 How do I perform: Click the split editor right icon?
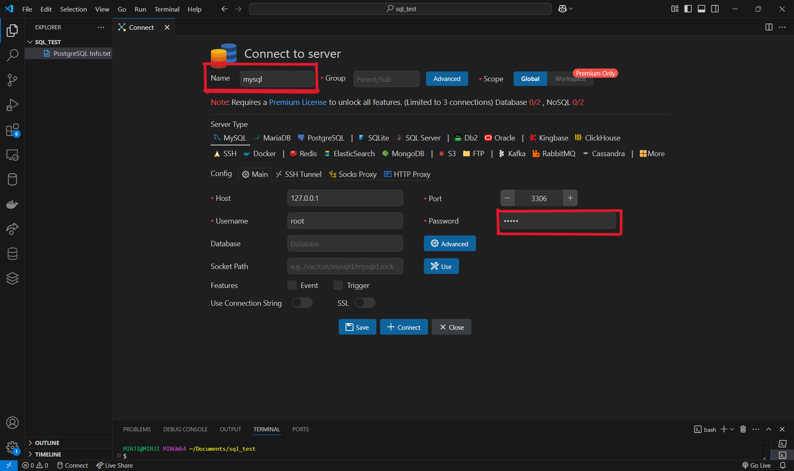point(769,27)
